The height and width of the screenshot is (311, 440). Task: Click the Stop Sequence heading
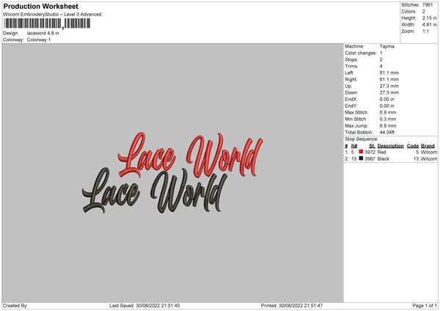362,139
